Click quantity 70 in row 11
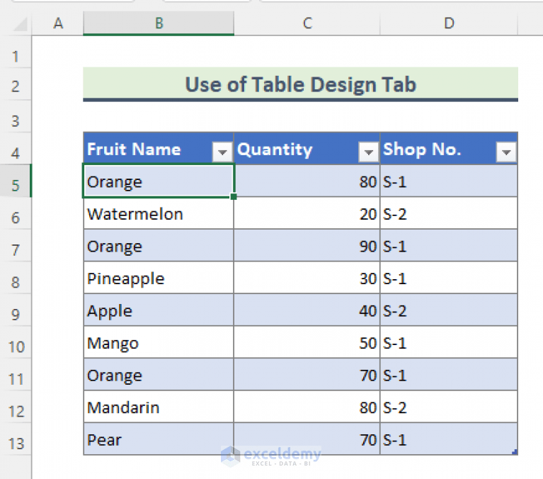543x479 pixels. tap(307, 374)
